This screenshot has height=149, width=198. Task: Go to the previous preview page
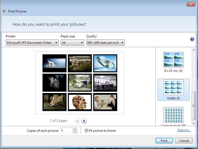pos(77,121)
